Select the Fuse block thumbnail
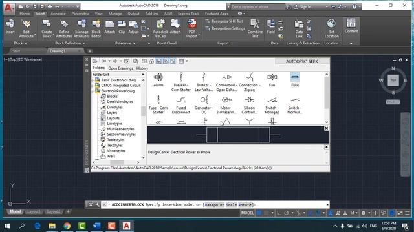 pos(295,80)
